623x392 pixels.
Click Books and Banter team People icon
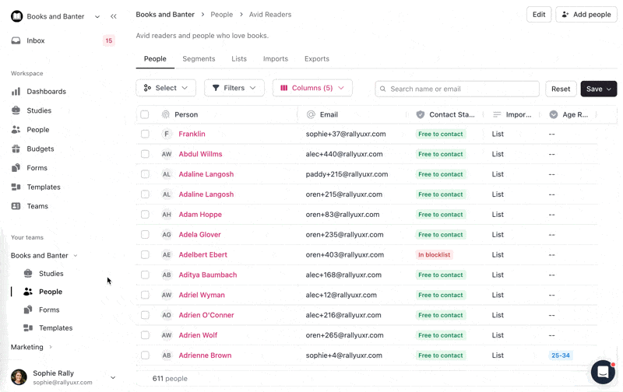coord(28,292)
